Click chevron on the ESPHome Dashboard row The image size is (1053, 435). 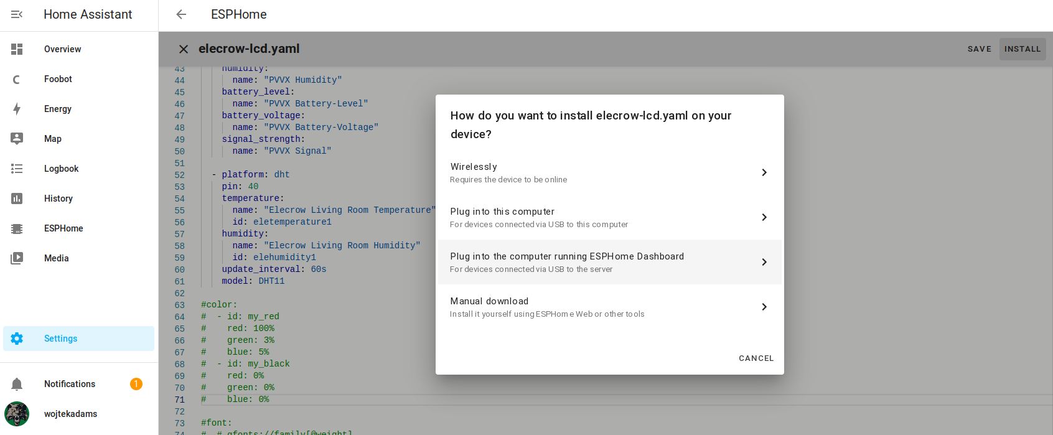click(764, 262)
